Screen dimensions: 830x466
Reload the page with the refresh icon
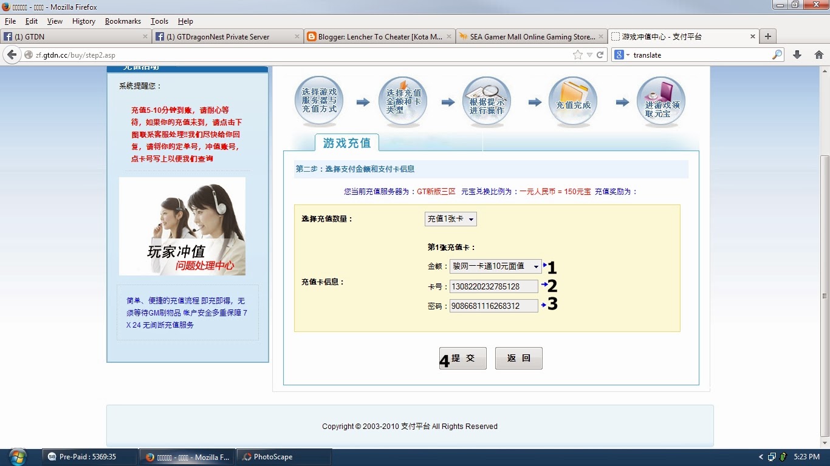[600, 55]
